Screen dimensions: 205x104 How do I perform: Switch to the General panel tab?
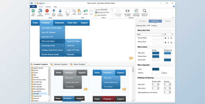[x=168, y=21]
